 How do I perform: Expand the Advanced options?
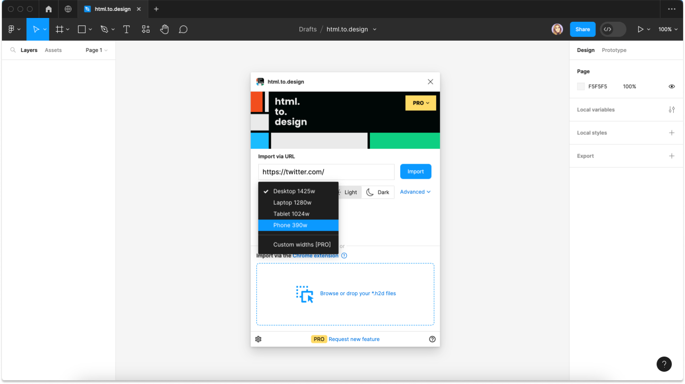[x=415, y=192]
